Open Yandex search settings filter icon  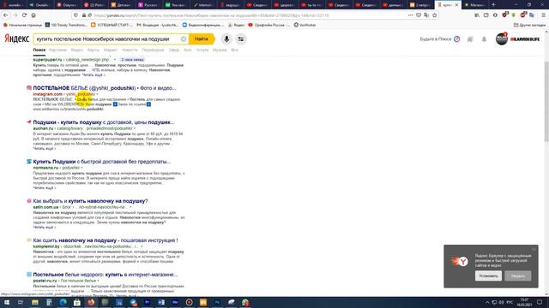[241, 39]
